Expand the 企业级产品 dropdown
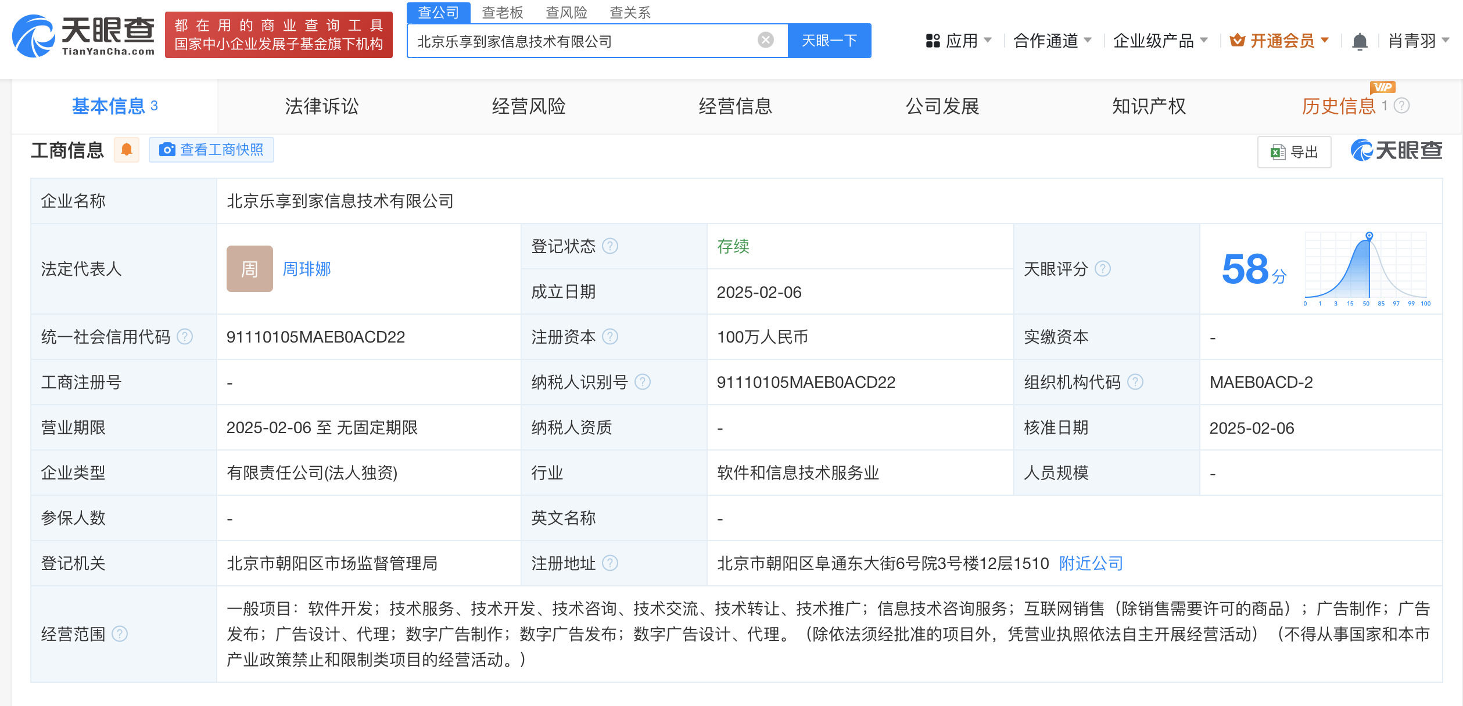 click(1161, 39)
